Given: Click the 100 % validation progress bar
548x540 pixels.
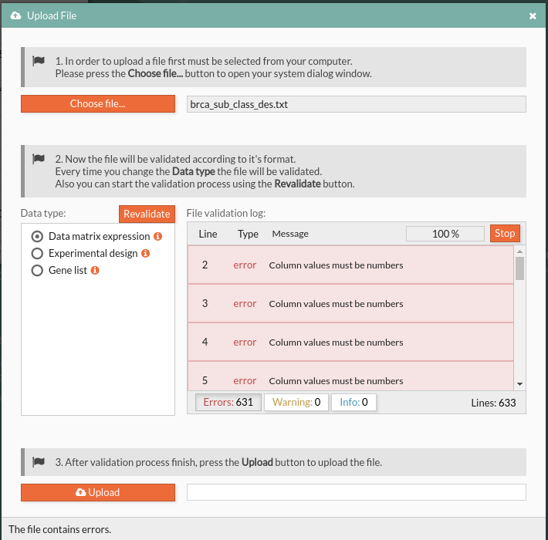Looking at the screenshot, I should pyautogui.click(x=445, y=234).
